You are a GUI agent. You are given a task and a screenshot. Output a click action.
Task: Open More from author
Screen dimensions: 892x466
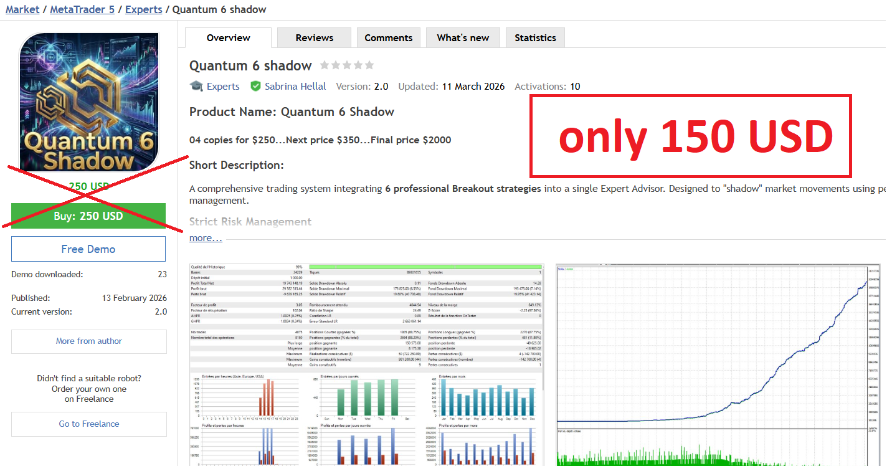click(89, 341)
